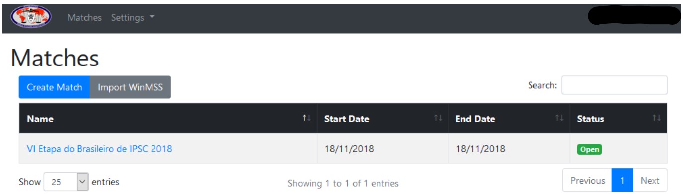Sort by Status column arrows icon

657,118
